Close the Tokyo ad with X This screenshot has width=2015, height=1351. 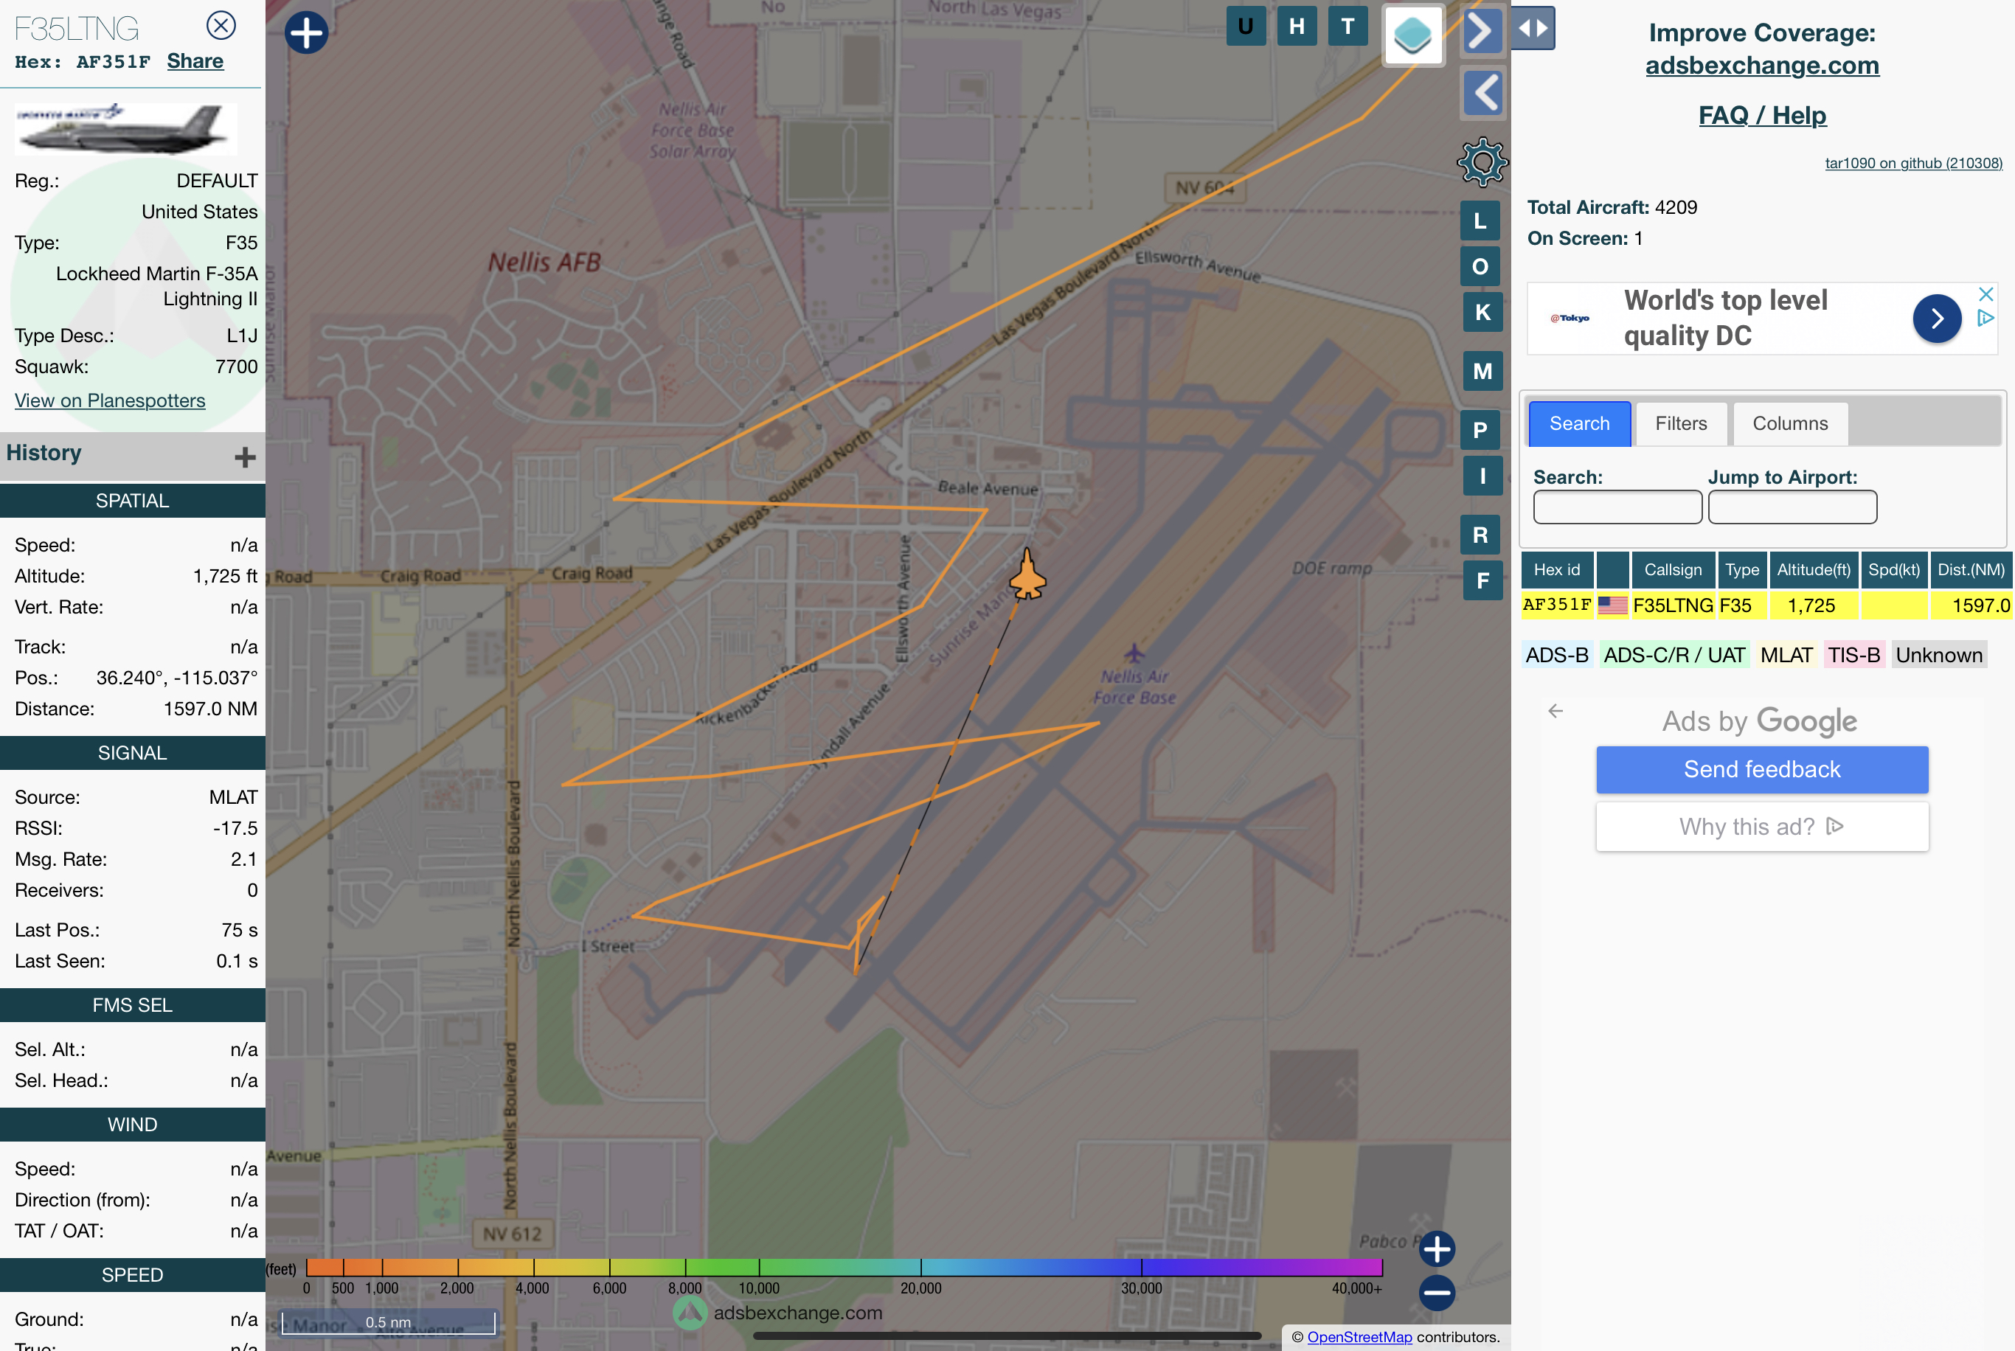[1985, 294]
